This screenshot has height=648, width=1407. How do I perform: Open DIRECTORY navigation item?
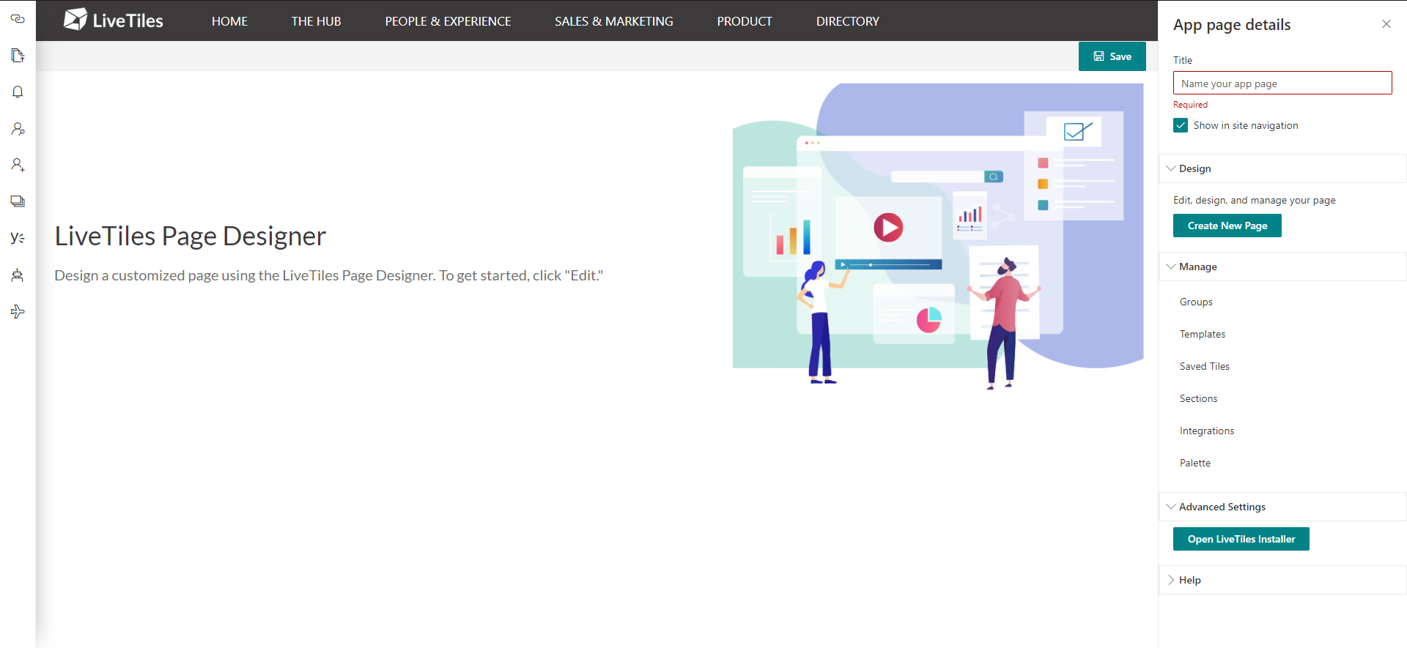pos(848,21)
